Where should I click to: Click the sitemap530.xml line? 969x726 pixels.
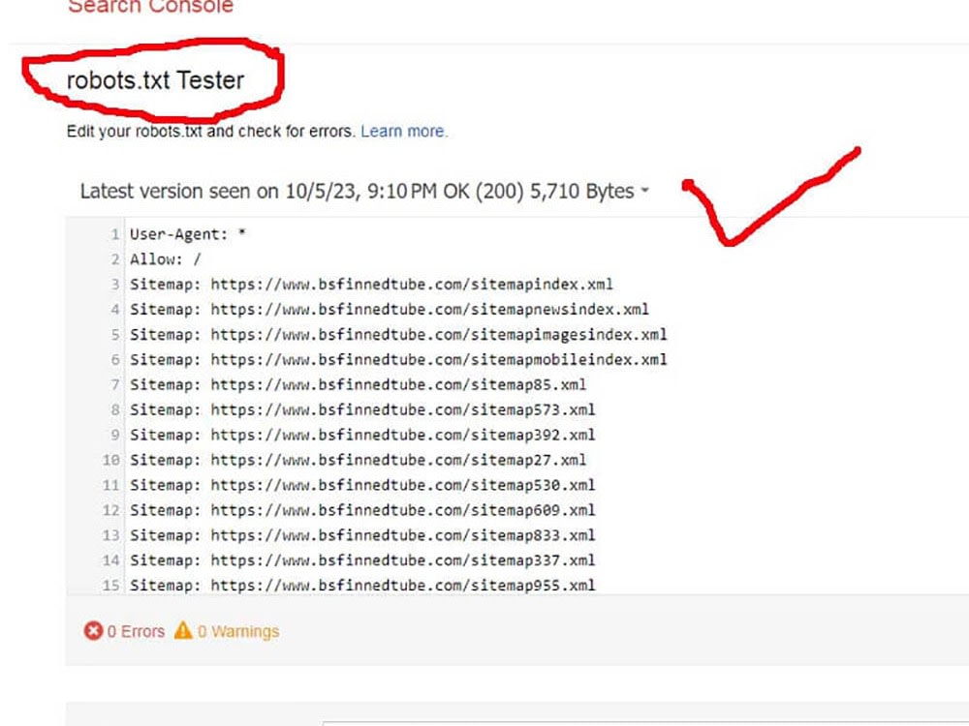click(362, 485)
